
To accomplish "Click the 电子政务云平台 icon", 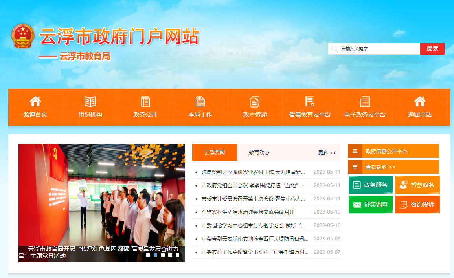I will tap(365, 102).
